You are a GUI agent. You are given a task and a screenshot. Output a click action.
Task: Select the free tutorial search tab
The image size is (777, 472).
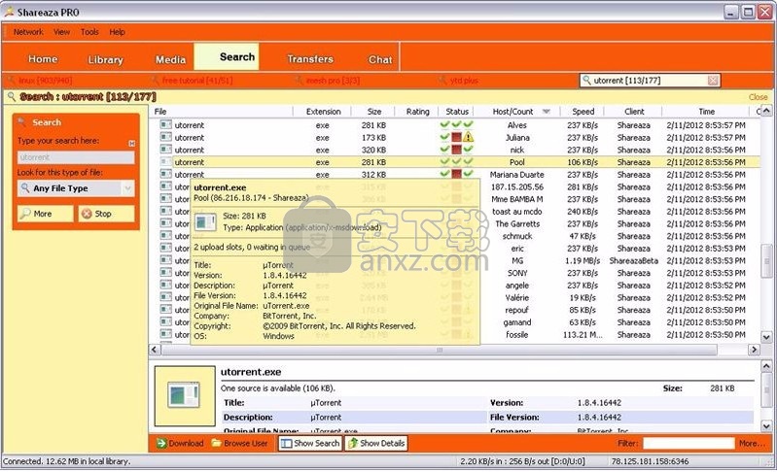pos(193,81)
